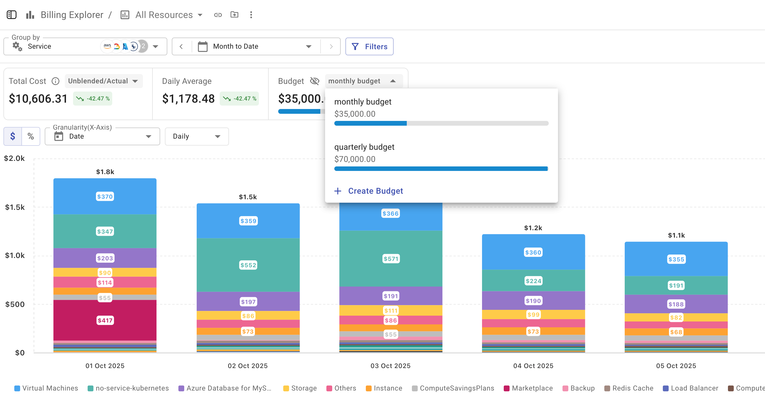Image resolution: width=765 pixels, height=399 pixels.
Task: Switch chart to dollar values
Action: point(13,136)
